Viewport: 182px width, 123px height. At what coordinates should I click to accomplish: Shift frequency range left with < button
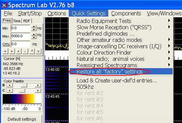click(5, 51)
